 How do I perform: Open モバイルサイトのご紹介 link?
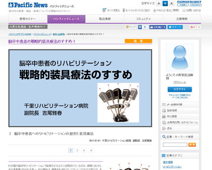point(136,10)
